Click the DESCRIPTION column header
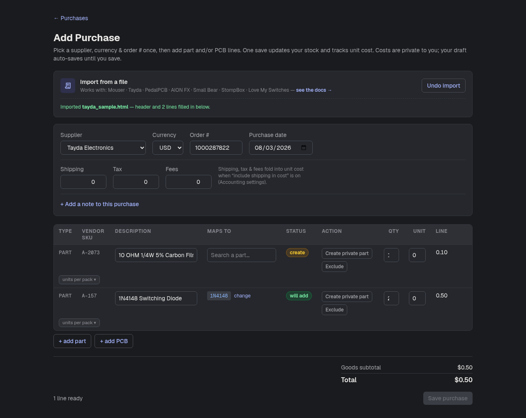 [133, 231]
